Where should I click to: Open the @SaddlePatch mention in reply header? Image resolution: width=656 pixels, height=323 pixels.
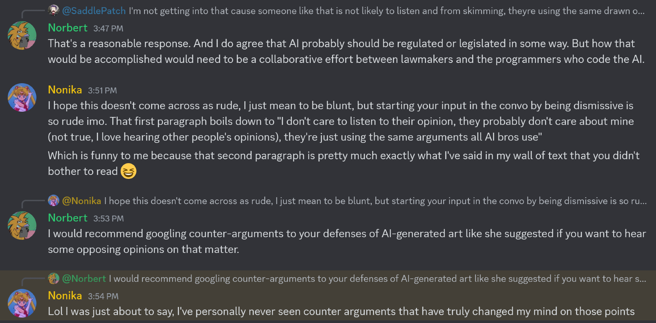94,11
